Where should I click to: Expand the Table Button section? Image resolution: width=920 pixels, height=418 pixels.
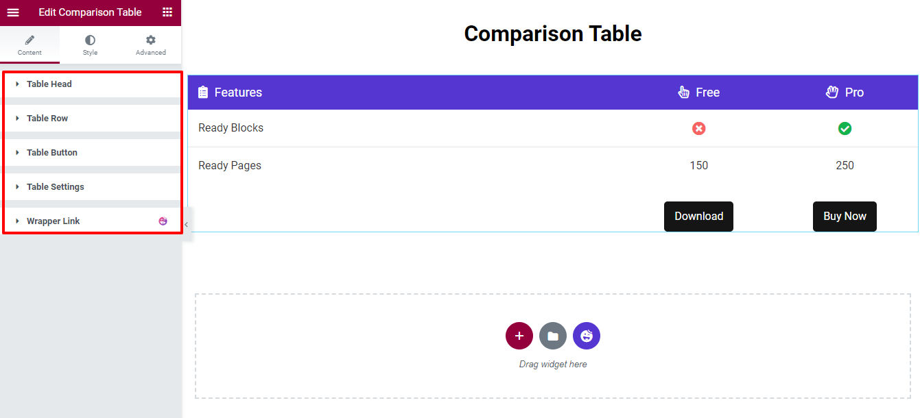click(51, 152)
